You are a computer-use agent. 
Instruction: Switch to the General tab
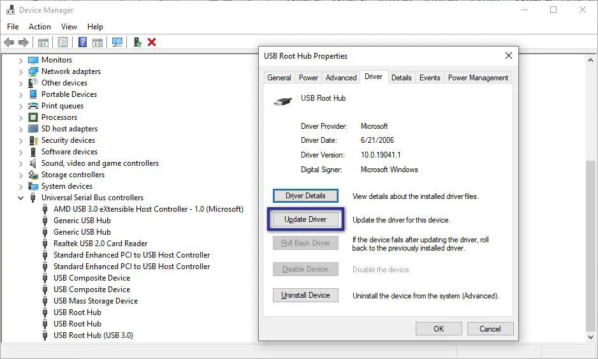point(279,77)
